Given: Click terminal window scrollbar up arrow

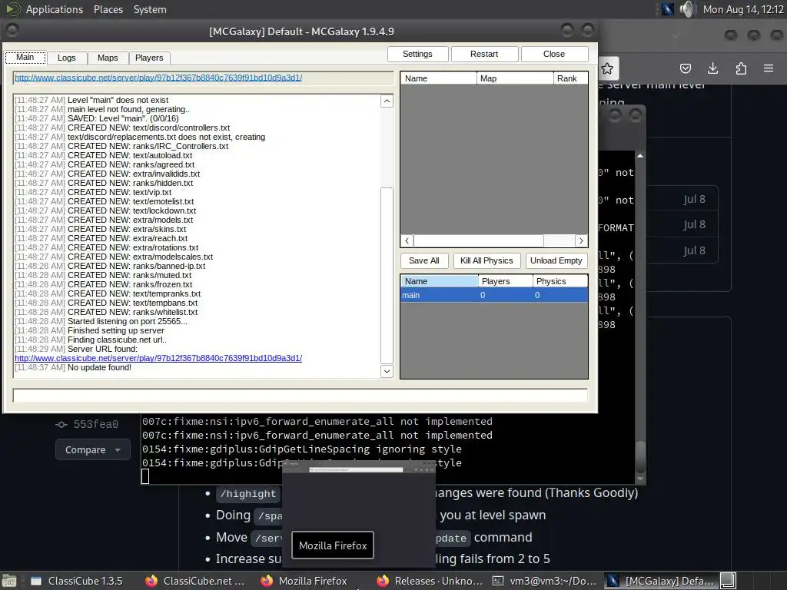Looking at the screenshot, I should (x=640, y=156).
